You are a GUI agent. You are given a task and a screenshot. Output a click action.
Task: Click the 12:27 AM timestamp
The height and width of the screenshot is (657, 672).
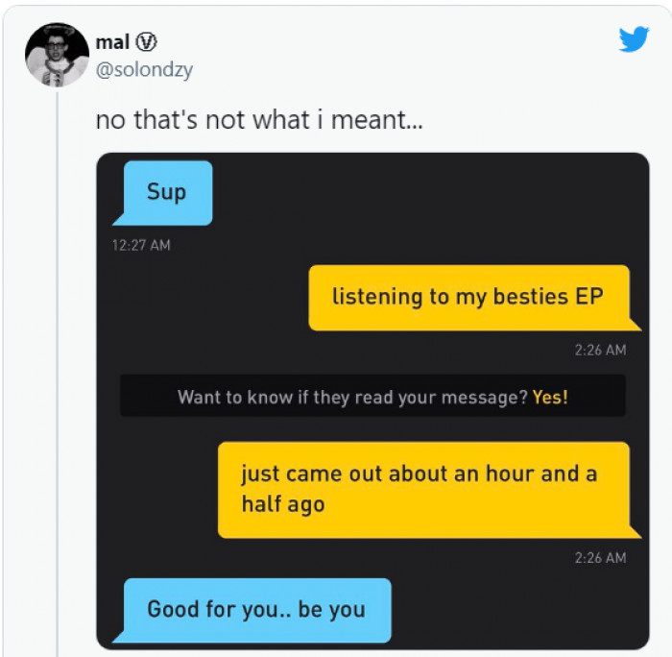tap(141, 245)
